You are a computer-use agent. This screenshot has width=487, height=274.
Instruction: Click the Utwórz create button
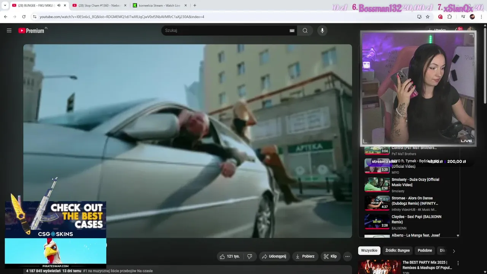click(437, 30)
